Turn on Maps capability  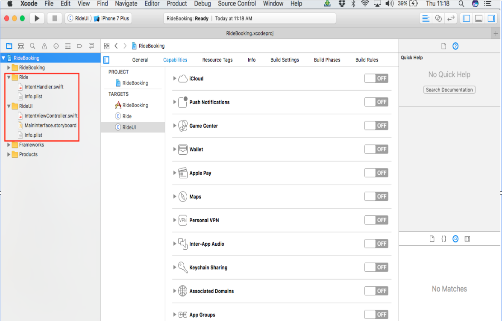tap(376, 196)
